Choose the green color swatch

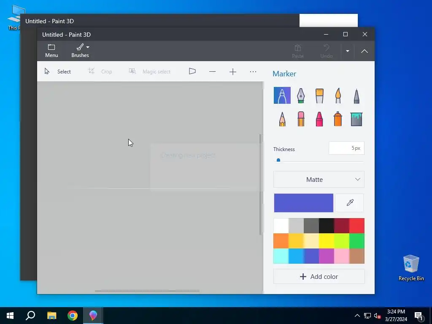pyautogui.click(x=357, y=241)
